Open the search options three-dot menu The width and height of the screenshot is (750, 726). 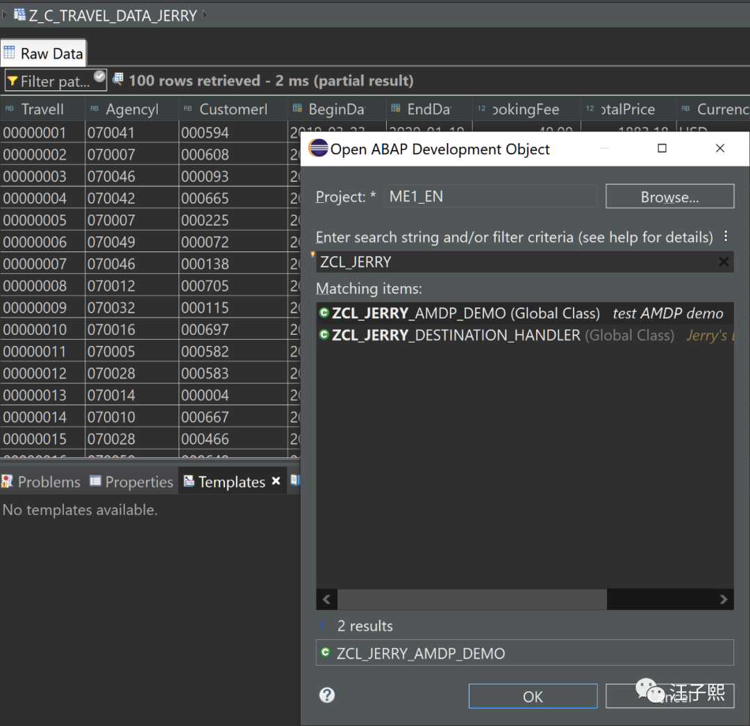pos(726,236)
